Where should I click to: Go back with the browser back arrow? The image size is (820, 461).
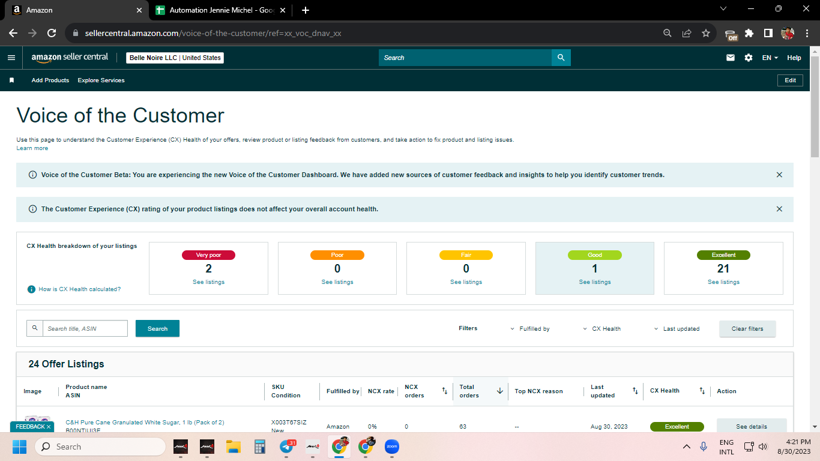pos(13,33)
